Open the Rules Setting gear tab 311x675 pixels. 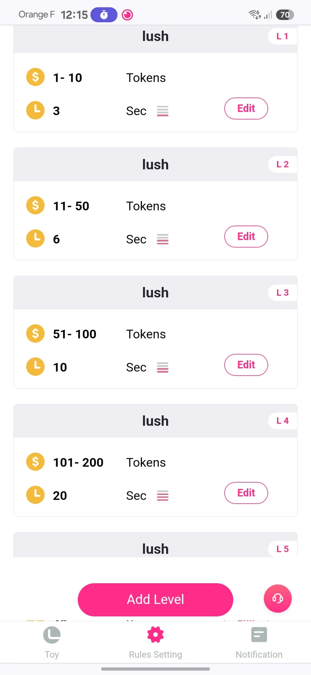pyautogui.click(x=155, y=641)
